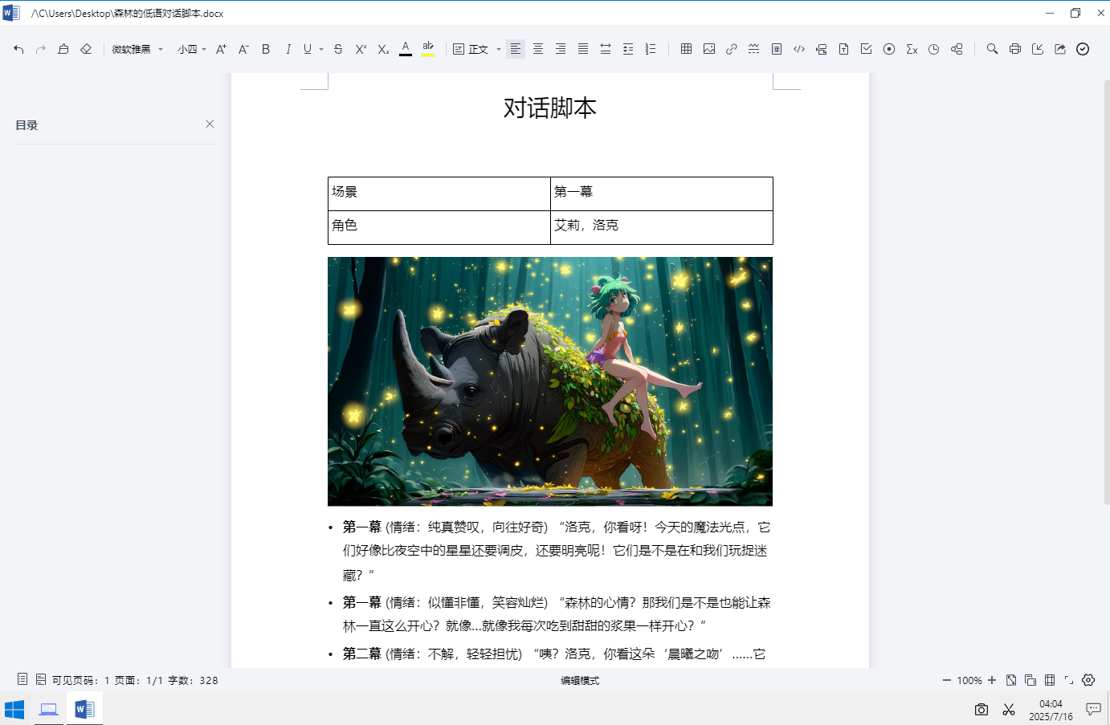The width and height of the screenshot is (1110, 725).
Task: Click the 艾莉，洛克 table cell
Action: coord(661,227)
